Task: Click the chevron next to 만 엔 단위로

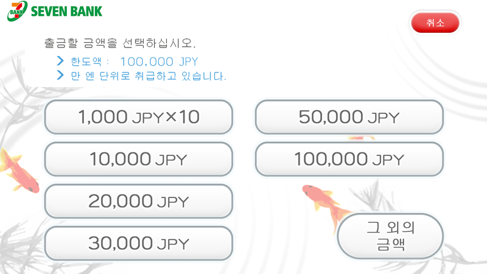Action: [60, 75]
